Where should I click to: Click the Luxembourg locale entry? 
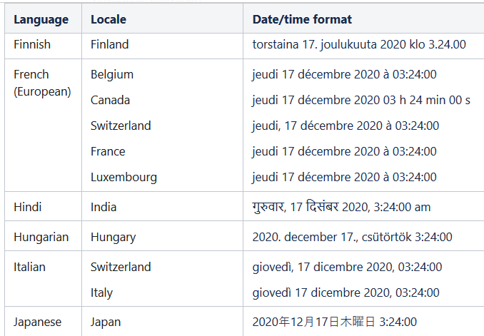pos(123,177)
